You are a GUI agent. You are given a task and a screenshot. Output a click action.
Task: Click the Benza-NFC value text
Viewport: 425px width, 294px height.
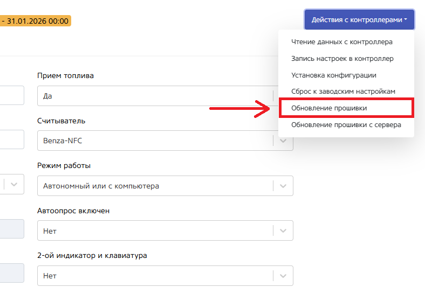coord(63,141)
